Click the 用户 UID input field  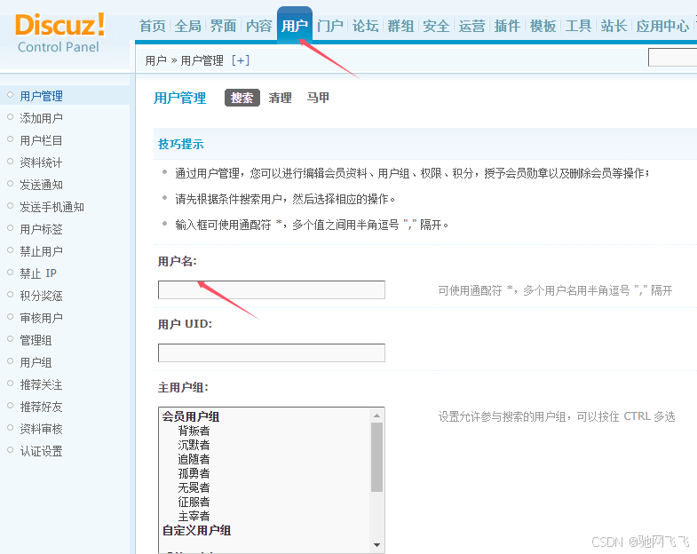point(272,352)
